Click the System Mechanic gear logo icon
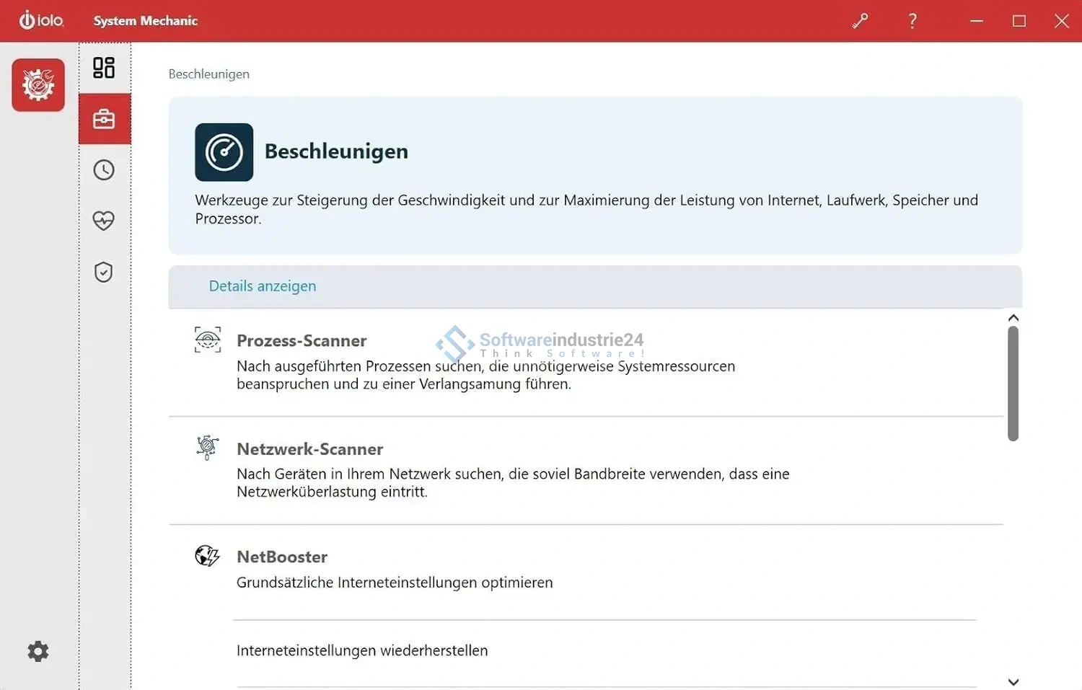 (38, 85)
